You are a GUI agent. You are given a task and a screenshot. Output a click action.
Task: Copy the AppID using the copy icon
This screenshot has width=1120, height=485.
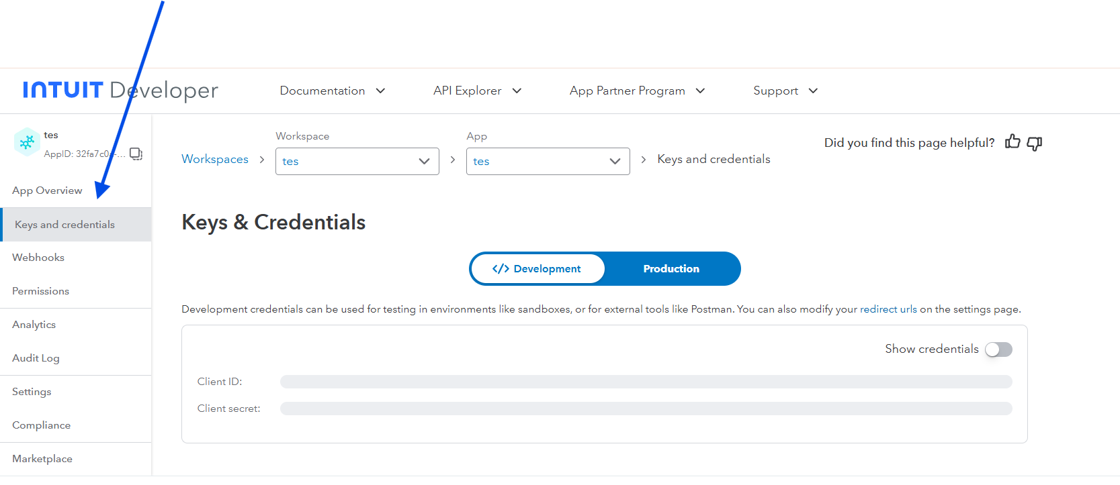136,154
